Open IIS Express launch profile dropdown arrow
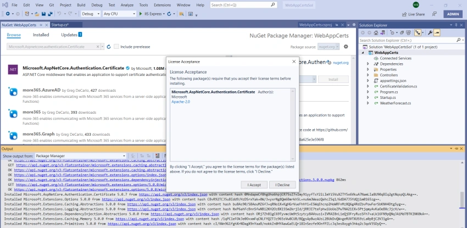This screenshot has width=467, height=228. [164, 14]
